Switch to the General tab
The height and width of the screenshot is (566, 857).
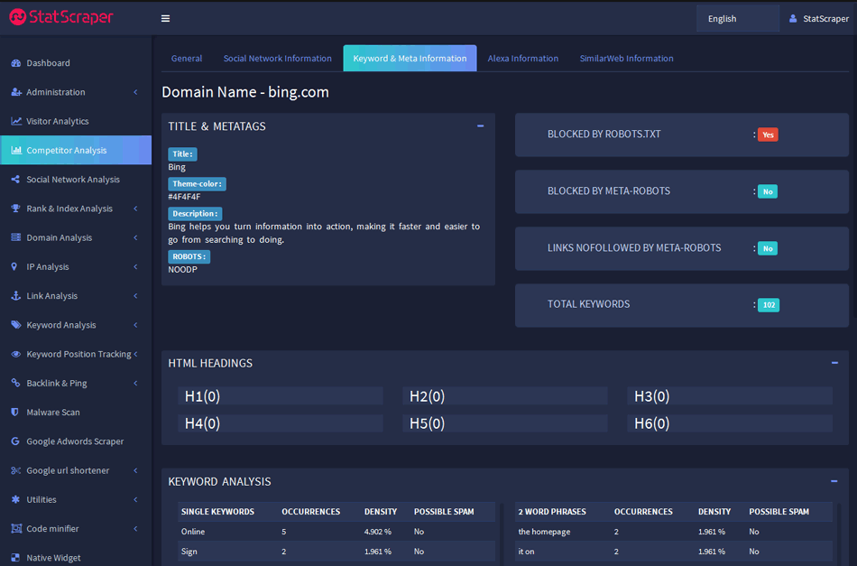click(x=187, y=58)
